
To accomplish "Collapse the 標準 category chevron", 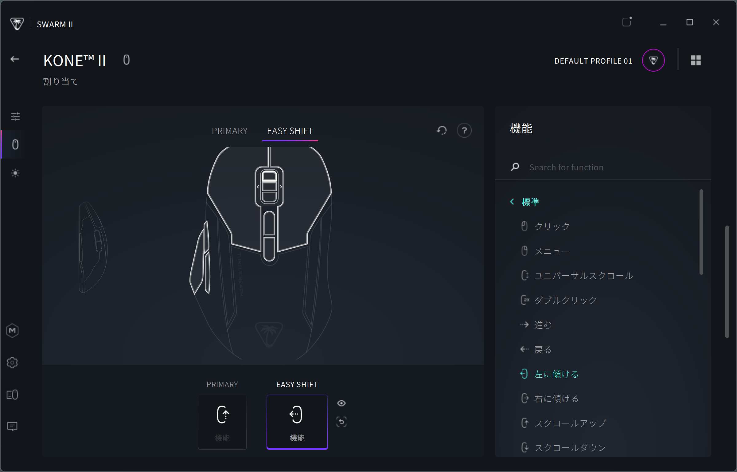I will point(512,202).
